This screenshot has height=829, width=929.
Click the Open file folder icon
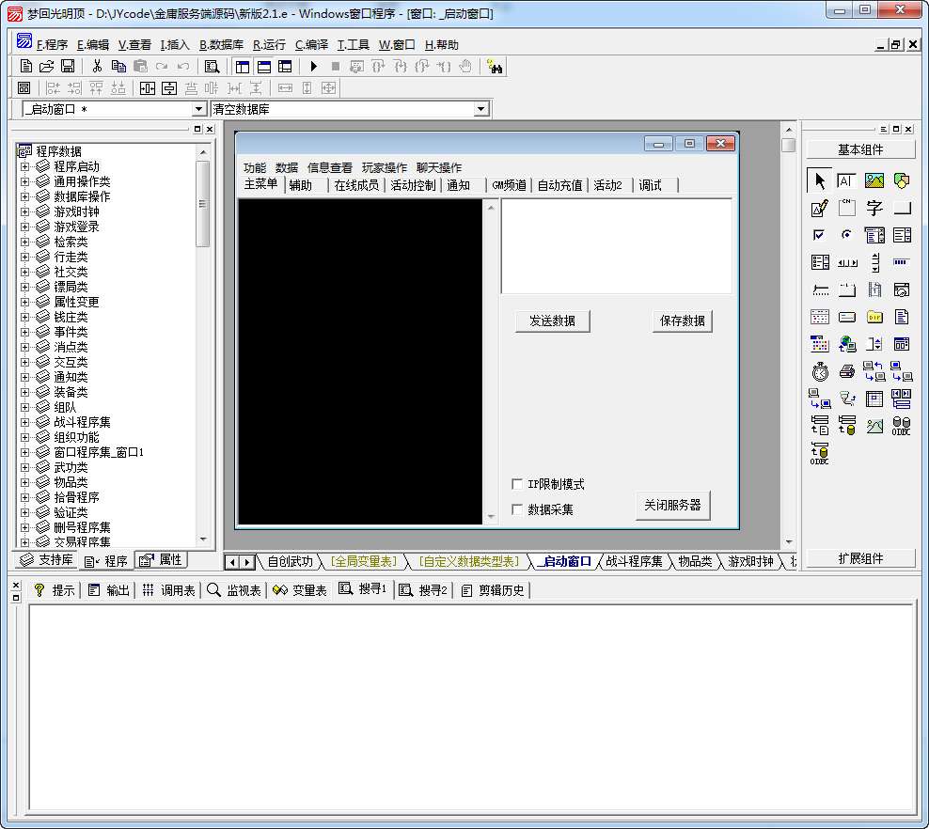(x=47, y=67)
